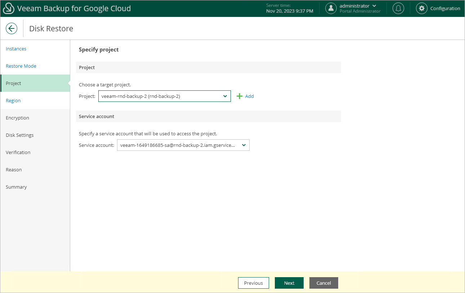Open the notifications bell
465x293 pixels.
pyautogui.click(x=398, y=8)
